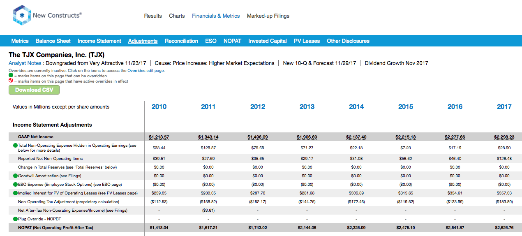Open Financials & Metrics section
The height and width of the screenshot is (236, 522).
point(216,16)
